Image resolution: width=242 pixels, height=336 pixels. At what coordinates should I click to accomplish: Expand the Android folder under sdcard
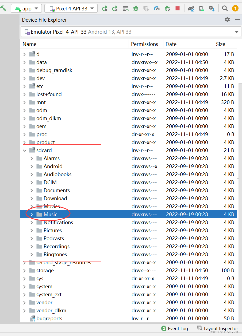click(x=32, y=167)
